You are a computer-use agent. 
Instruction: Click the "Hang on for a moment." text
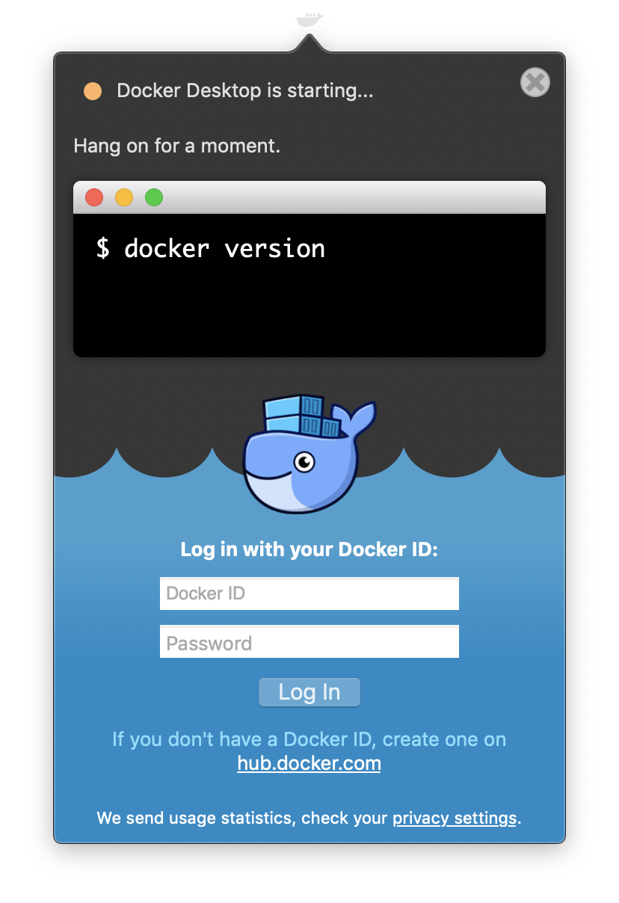(177, 146)
